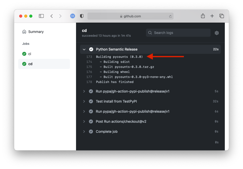Image resolution: width=243 pixels, height=169 pixels.
Task: Collapse the Python Semantic Release step
Action: [84, 49]
